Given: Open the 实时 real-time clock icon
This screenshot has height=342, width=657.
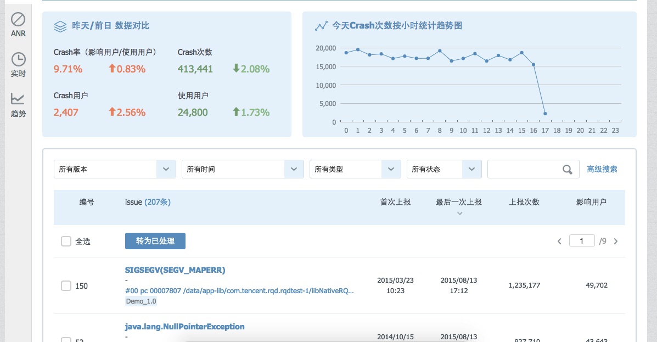Looking at the screenshot, I should click(x=18, y=59).
